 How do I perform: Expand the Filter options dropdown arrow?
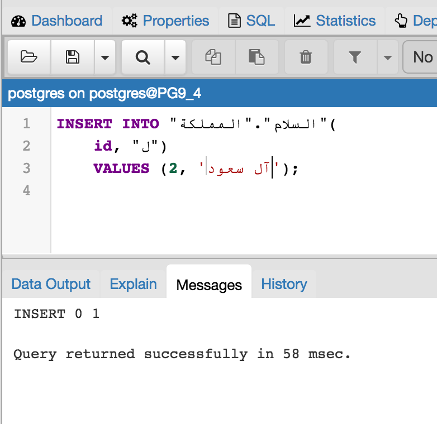pos(387,57)
